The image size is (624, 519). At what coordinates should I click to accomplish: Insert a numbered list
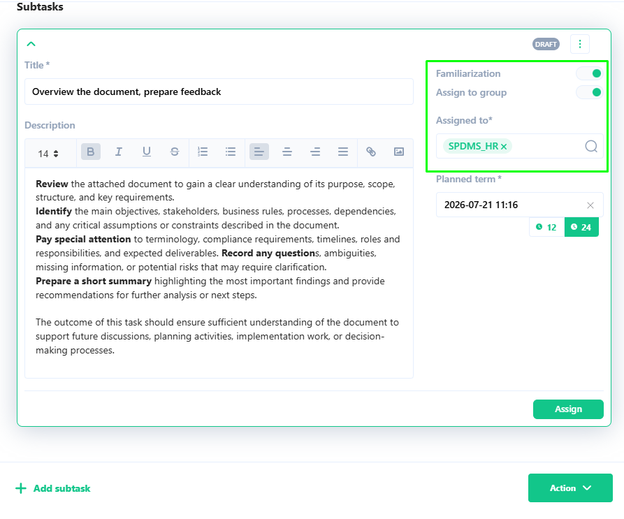point(203,152)
